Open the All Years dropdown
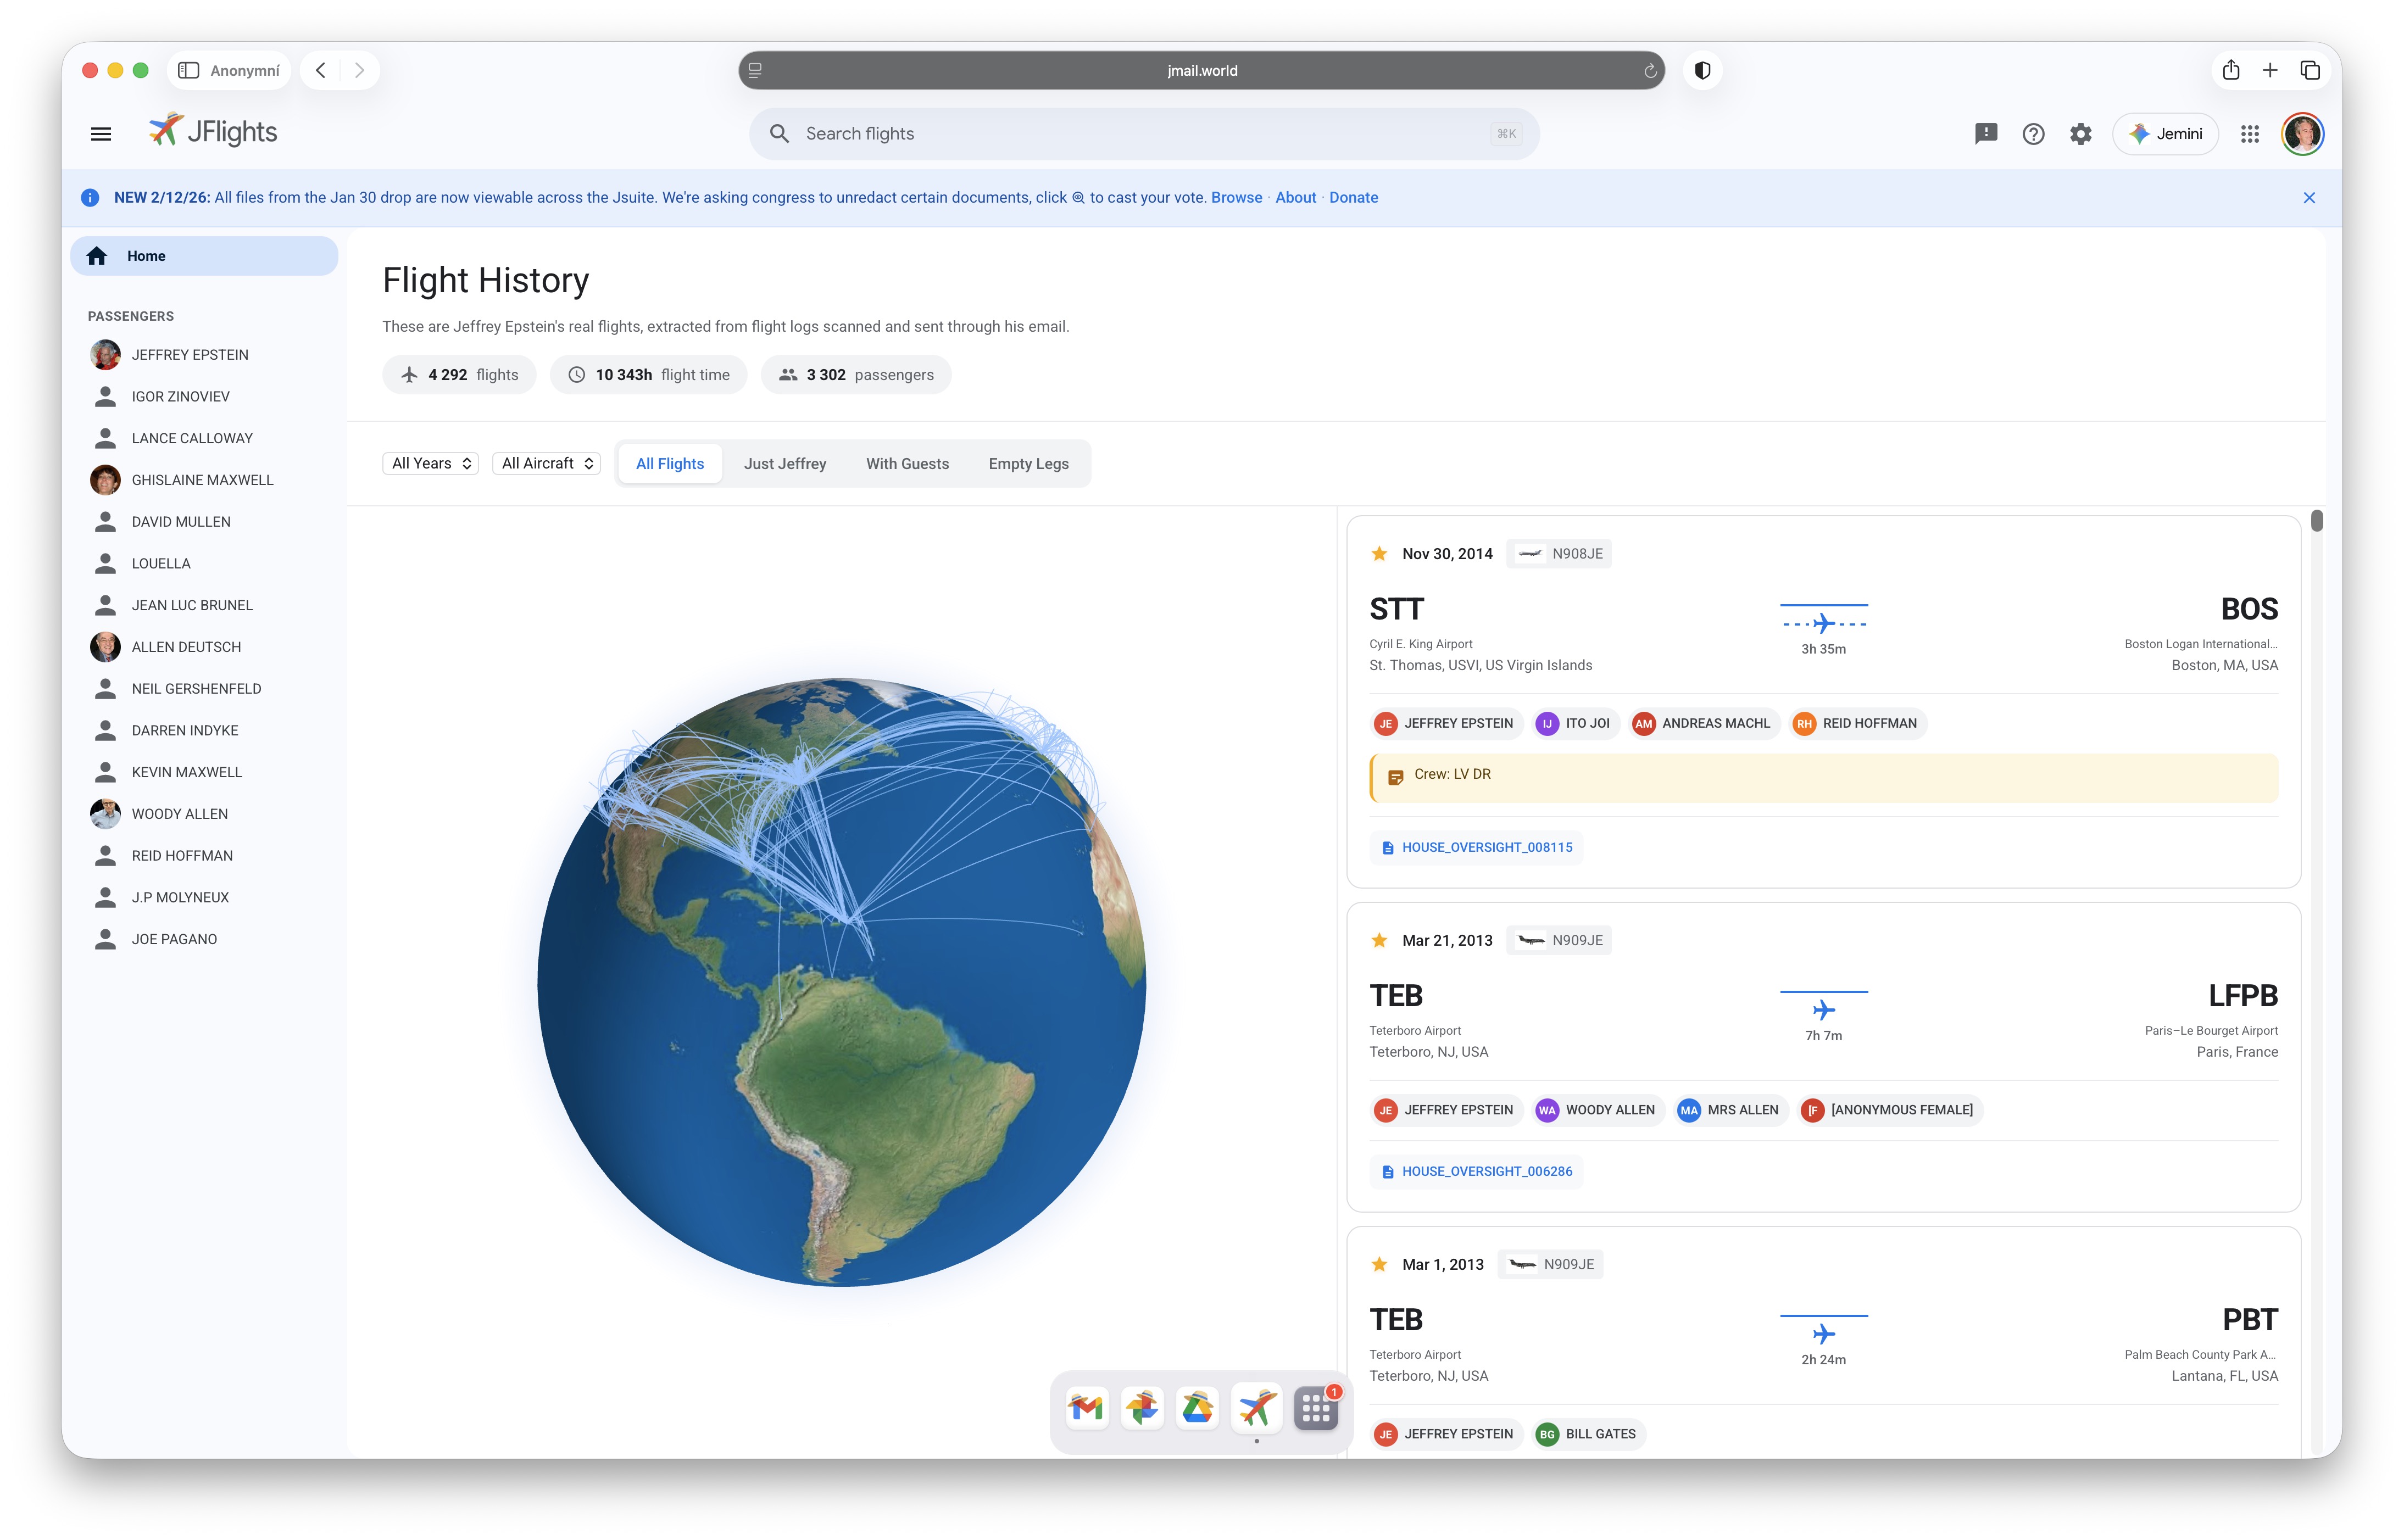 (431, 463)
